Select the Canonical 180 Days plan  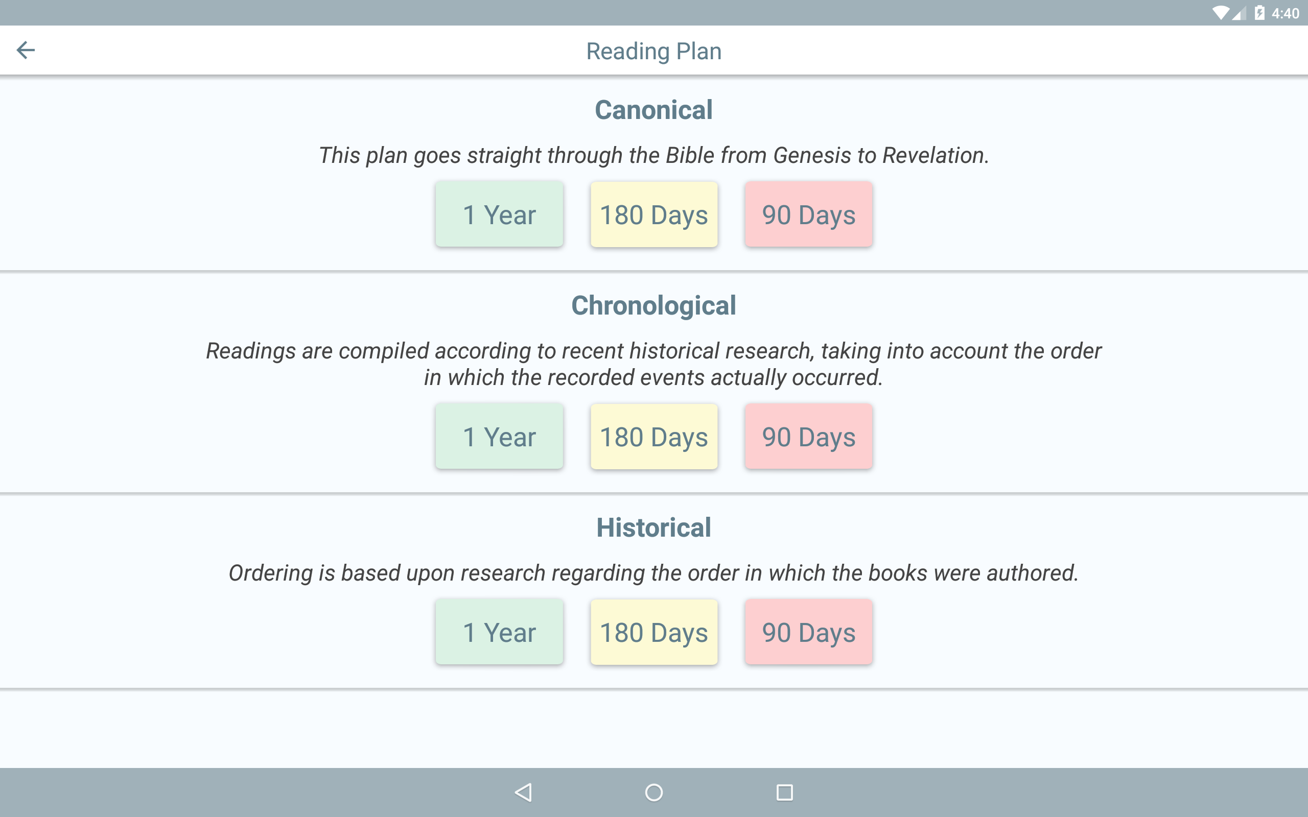pos(654,214)
